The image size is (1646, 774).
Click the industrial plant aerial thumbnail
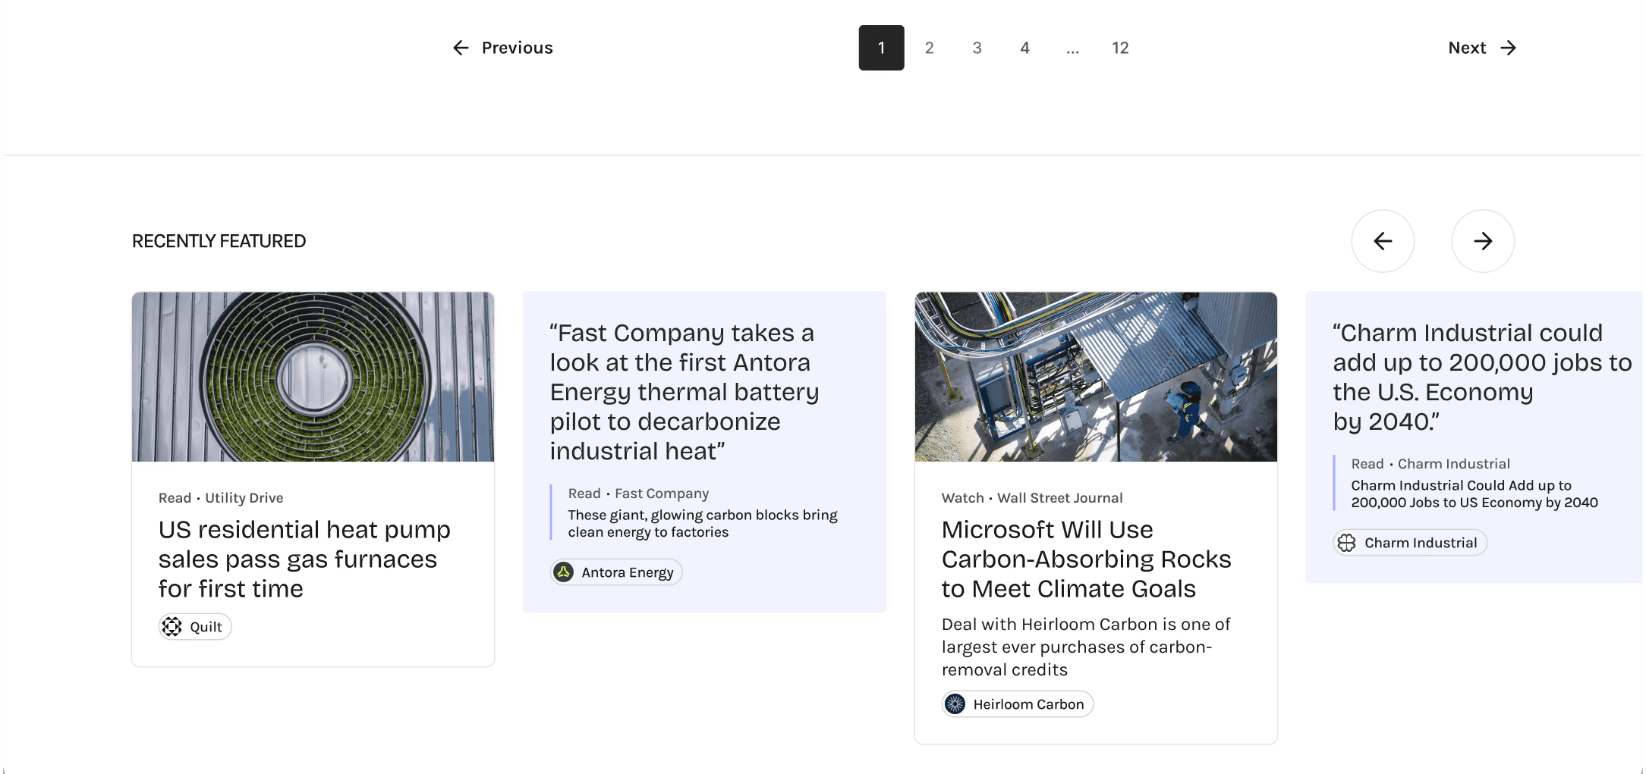point(1096,377)
